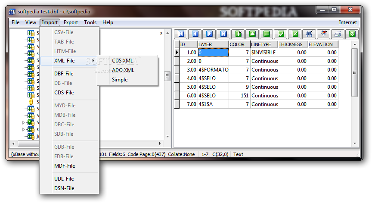The height and width of the screenshot is (203, 372).
Task: Click the row selector of record 3.00
Action: (x=177, y=70)
